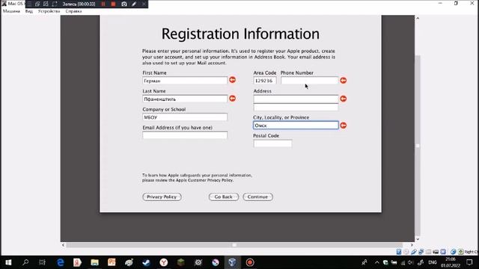Screen dimensions: 479x269
Task: Open Steam from the taskbar
Action: 147,262
